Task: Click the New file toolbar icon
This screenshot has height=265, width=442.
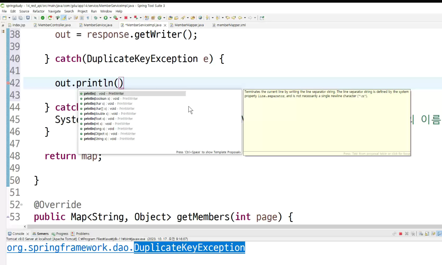Action: pos(4,18)
